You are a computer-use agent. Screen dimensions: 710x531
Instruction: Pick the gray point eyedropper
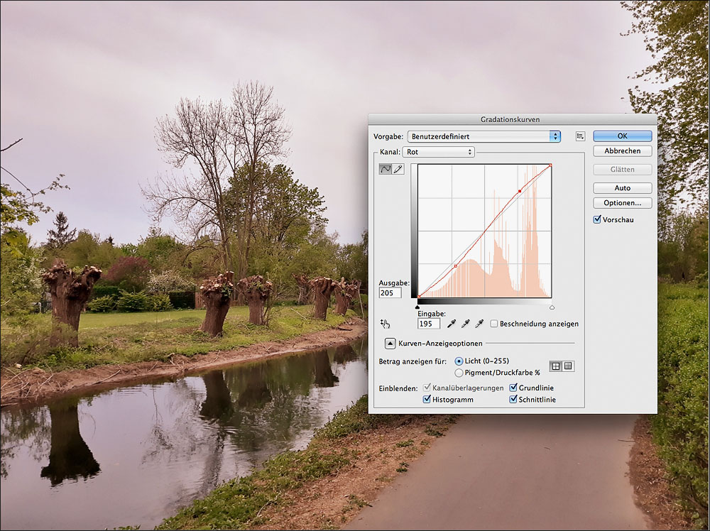pos(465,324)
